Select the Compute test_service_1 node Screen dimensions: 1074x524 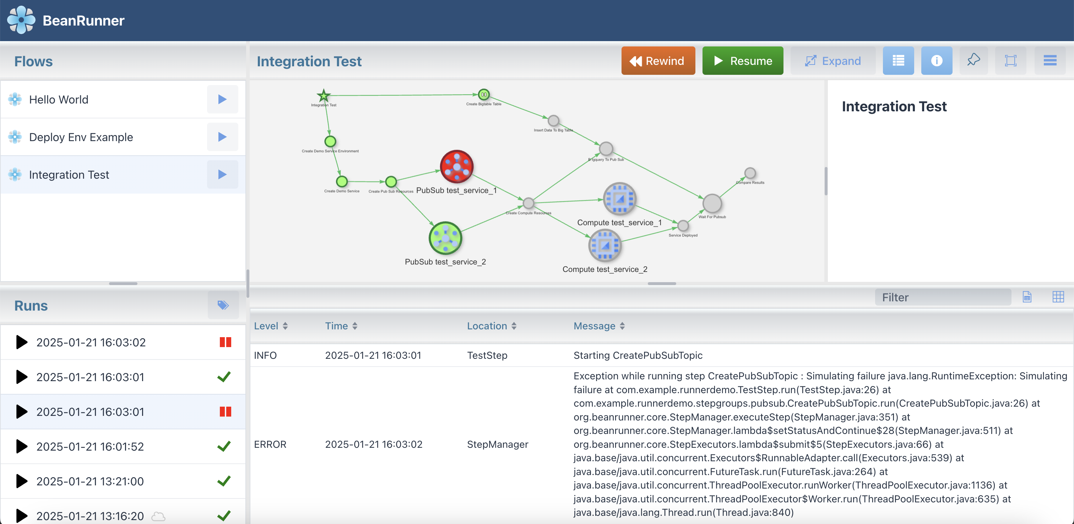tap(619, 199)
